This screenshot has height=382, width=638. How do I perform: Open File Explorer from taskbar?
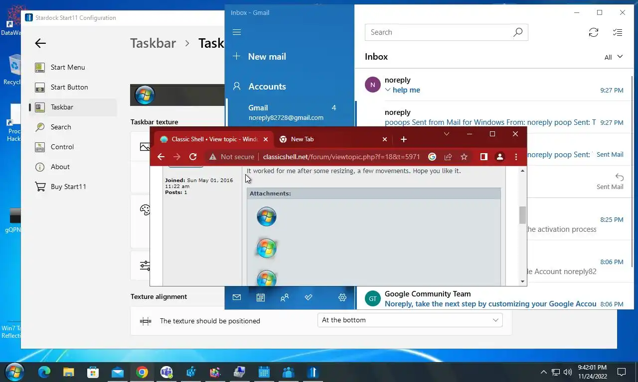click(68, 372)
